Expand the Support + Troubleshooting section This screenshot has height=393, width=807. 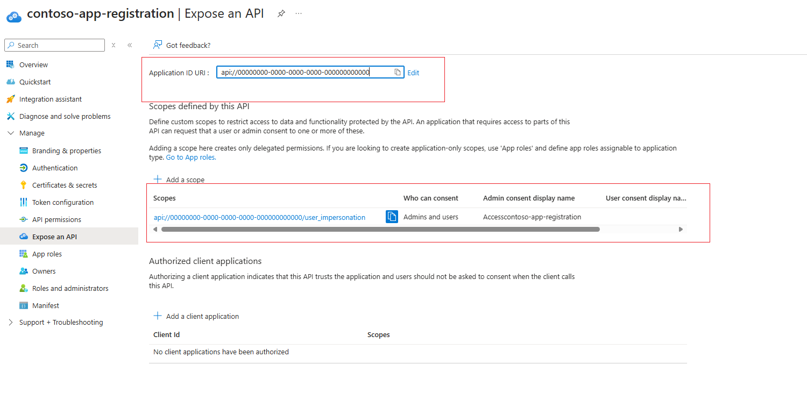[11, 323]
